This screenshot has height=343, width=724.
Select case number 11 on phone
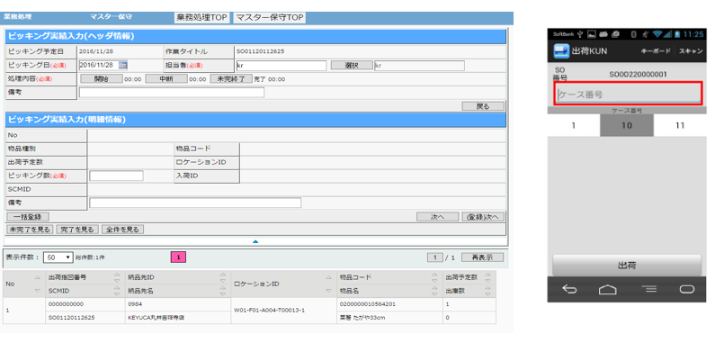tap(680, 125)
